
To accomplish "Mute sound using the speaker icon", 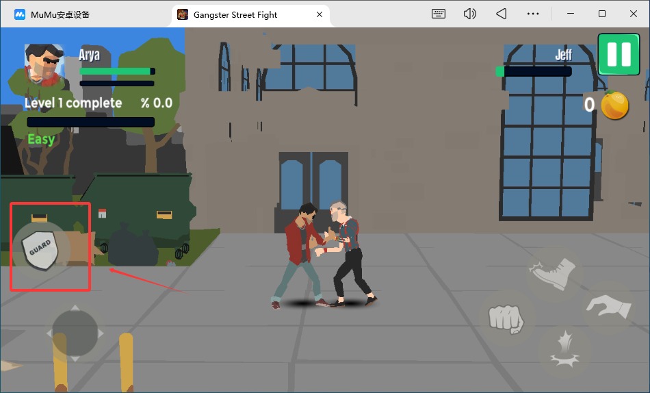I will (469, 14).
